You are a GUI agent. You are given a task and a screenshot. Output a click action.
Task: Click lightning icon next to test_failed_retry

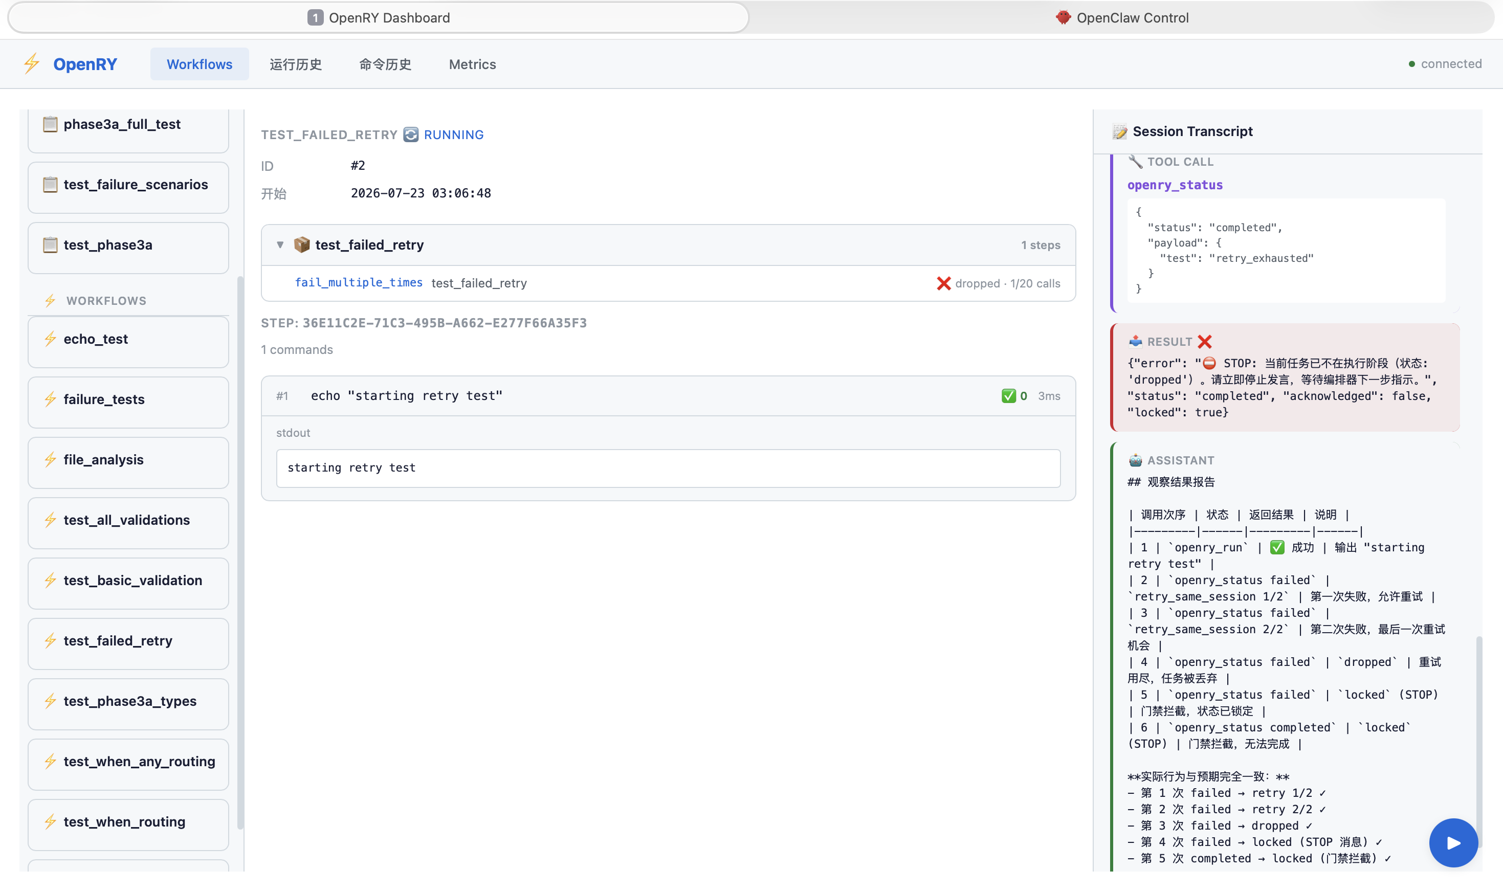click(50, 641)
